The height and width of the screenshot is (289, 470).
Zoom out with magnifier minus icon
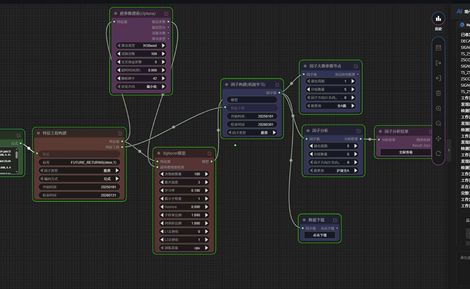click(438, 123)
